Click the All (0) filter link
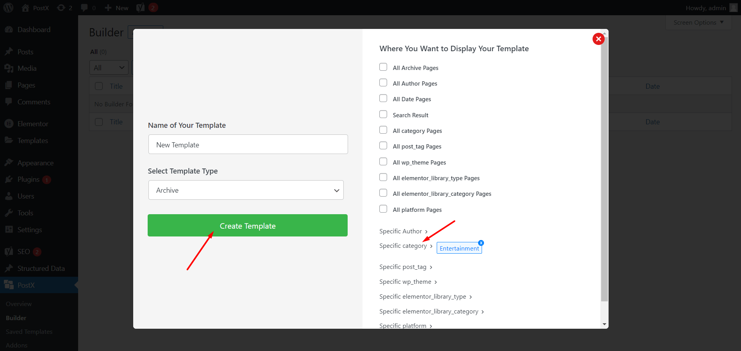Viewport: 741px width, 351px height. 98,52
